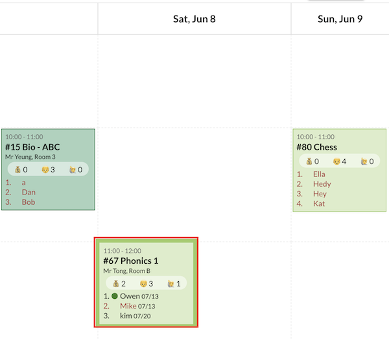The width and height of the screenshot is (389, 339).
Task: Open the #80 Chess class title
Action: pos(317,147)
